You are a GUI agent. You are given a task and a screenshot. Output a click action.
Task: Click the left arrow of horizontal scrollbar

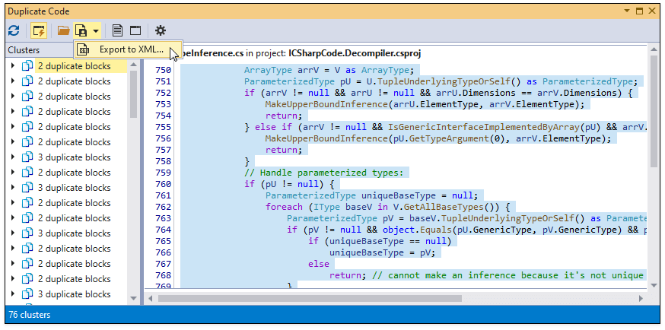[151, 298]
